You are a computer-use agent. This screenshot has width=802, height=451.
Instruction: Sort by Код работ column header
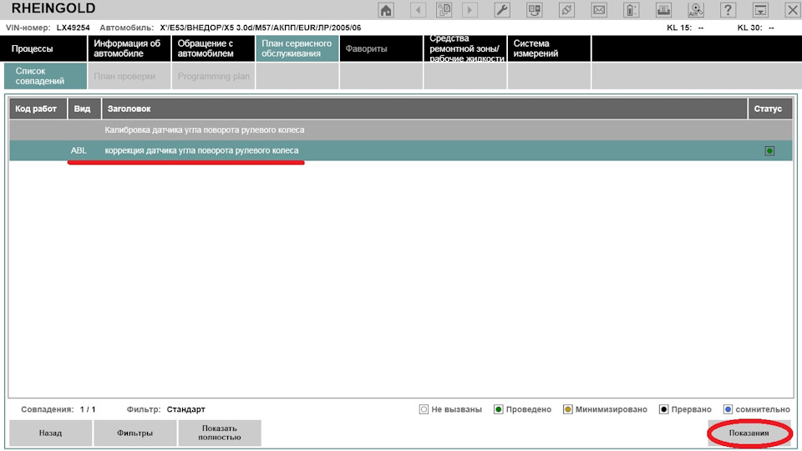[38, 109]
